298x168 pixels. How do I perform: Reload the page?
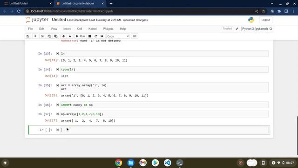(x=19, y=11)
